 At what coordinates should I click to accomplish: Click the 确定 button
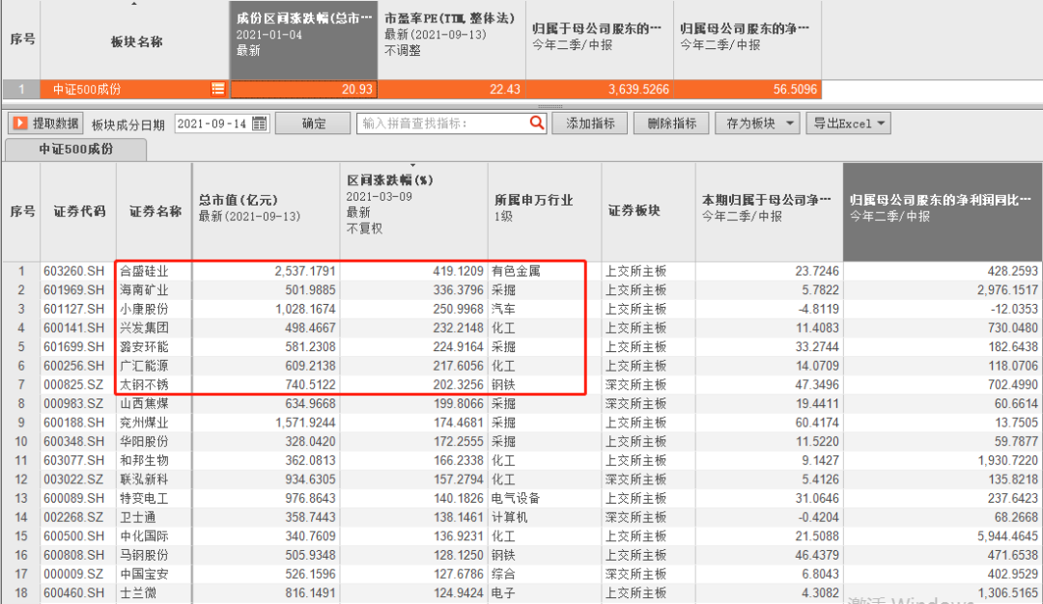[313, 124]
